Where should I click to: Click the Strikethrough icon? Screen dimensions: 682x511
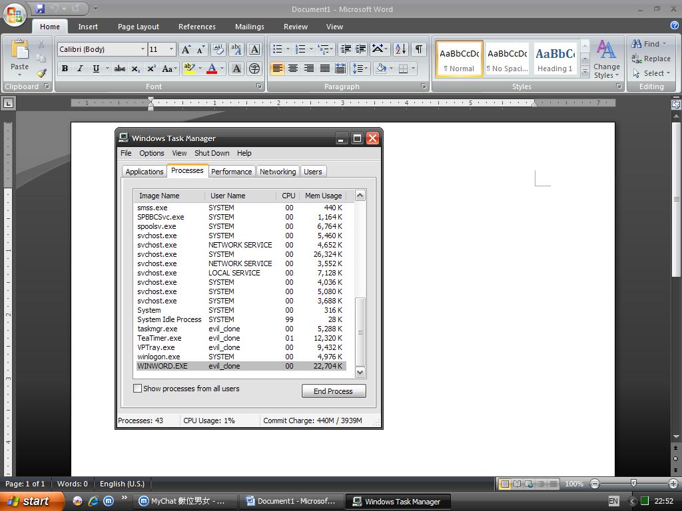coord(119,69)
